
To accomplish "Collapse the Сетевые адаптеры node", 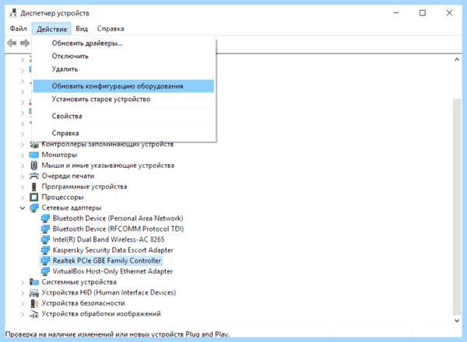I will point(23,208).
